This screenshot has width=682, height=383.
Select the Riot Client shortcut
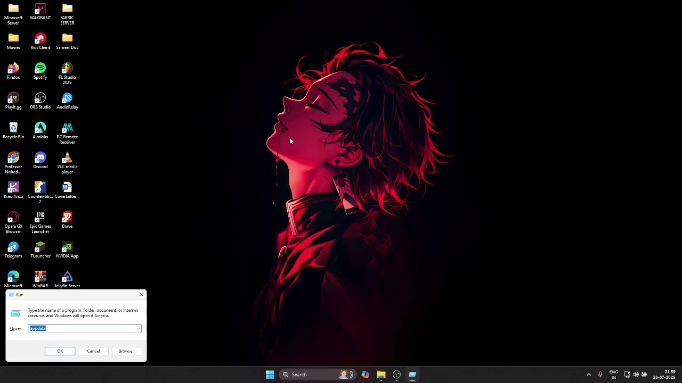[40, 41]
